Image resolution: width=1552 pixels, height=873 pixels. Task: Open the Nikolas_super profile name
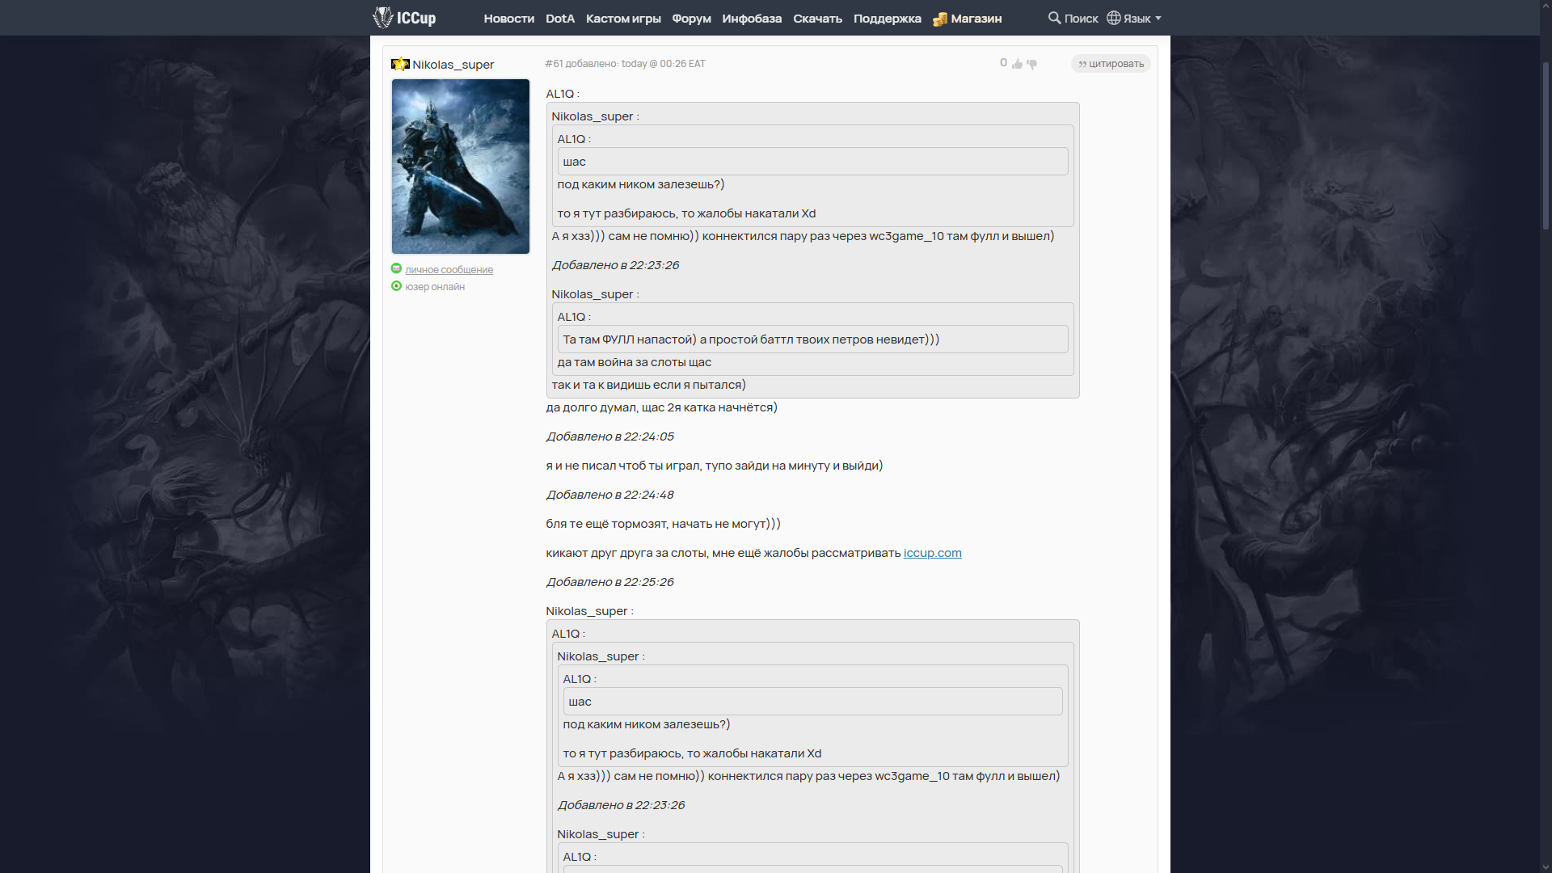[453, 65]
